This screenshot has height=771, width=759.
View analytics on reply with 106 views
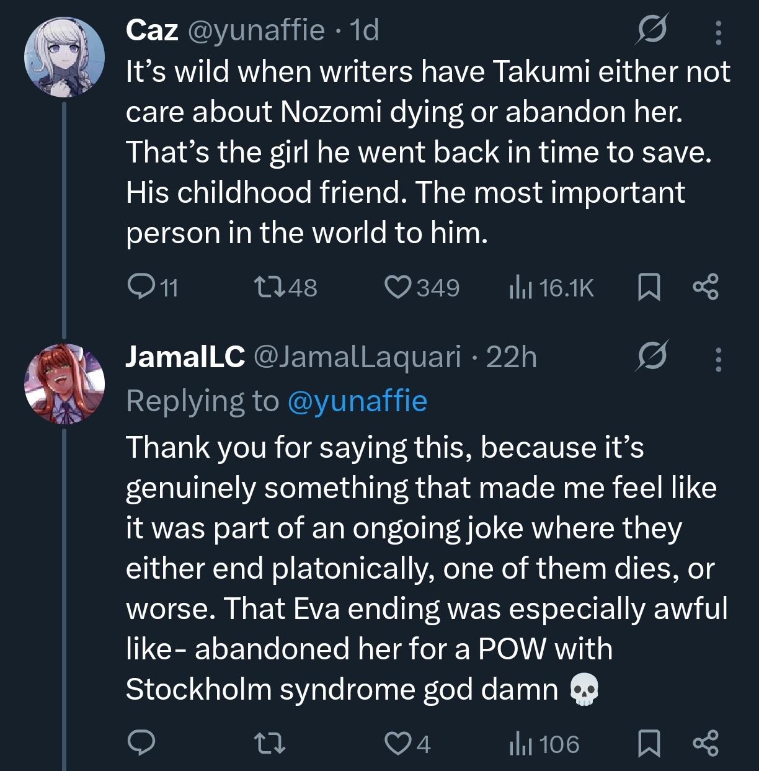(544, 744)
